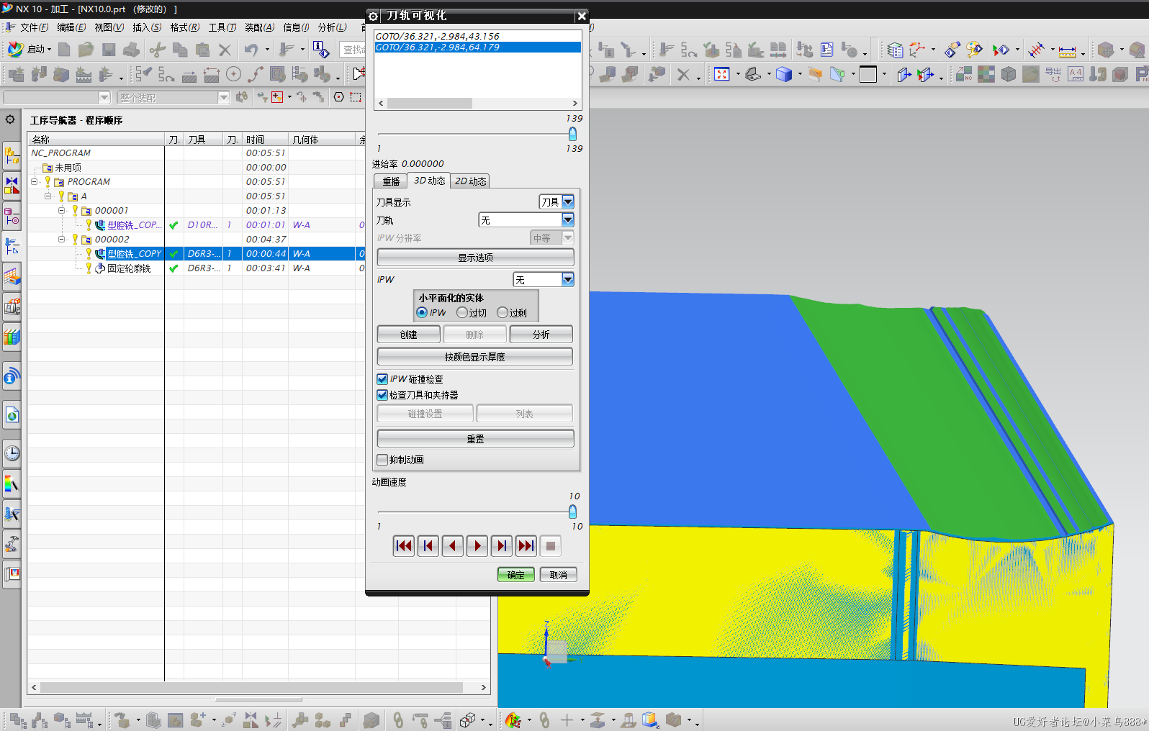Click the wireframe cube icon in bottom toolbar

tap(467, 719)
